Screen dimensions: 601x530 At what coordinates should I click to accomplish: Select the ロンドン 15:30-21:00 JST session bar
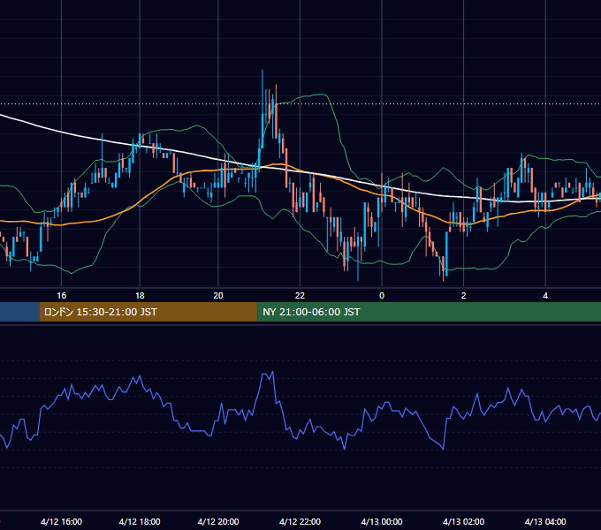tap(148, 312)
